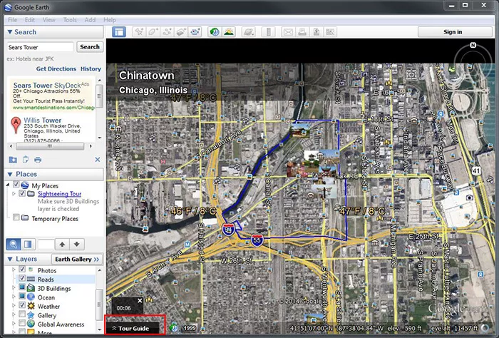The image size is (499, 338).
Task: Click the Sears Tower search field
Action: click(41, 47)
